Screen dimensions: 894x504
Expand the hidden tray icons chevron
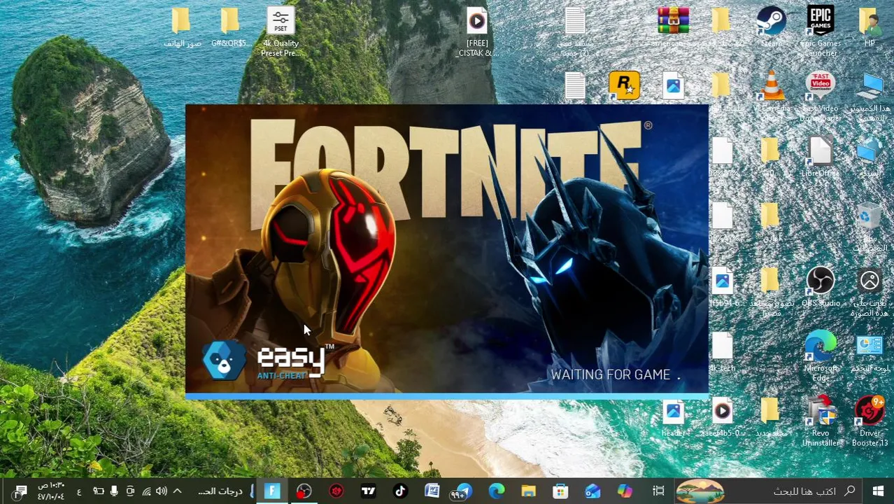click(x=177, y=491)
